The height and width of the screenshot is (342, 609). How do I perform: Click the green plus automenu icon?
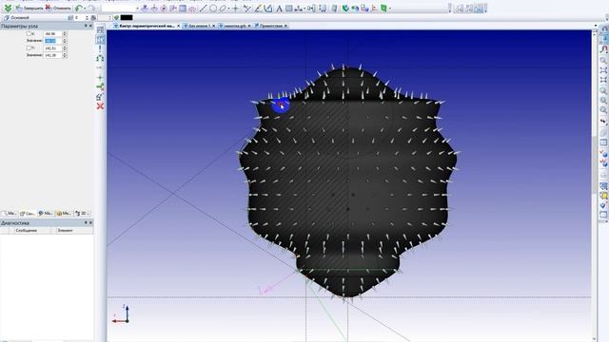100,78
